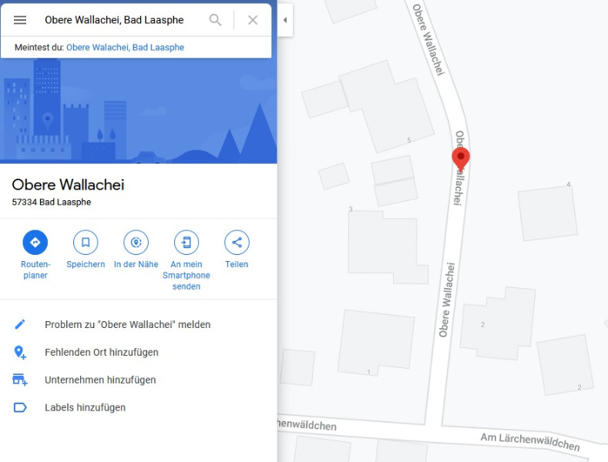Send to smartphone icon
This screenshot has width=608, height=462.
click(186, 243)
